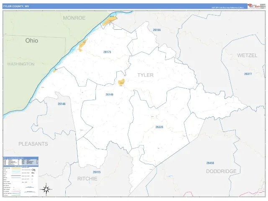The image size is (268, 201).
Task: Click the ZIP code label 26155
Action: click(x=157, y=30)
